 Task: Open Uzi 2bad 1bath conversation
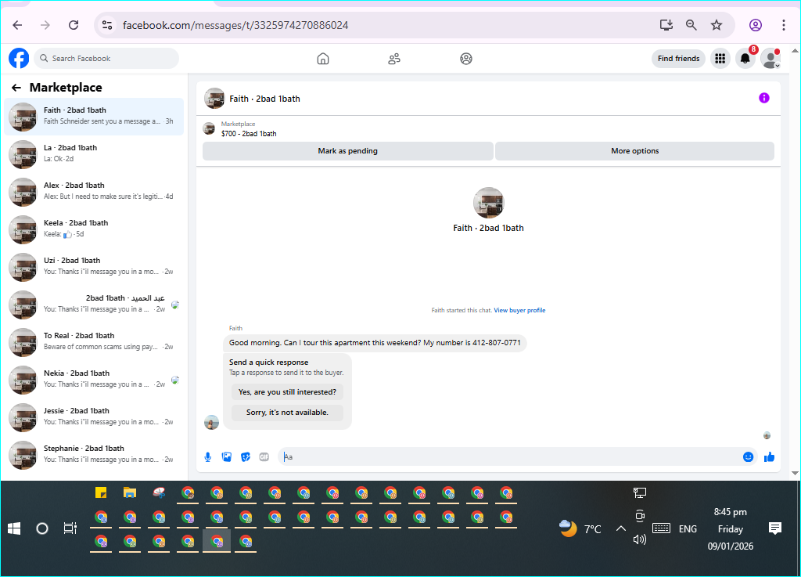[x=94, y=267]
